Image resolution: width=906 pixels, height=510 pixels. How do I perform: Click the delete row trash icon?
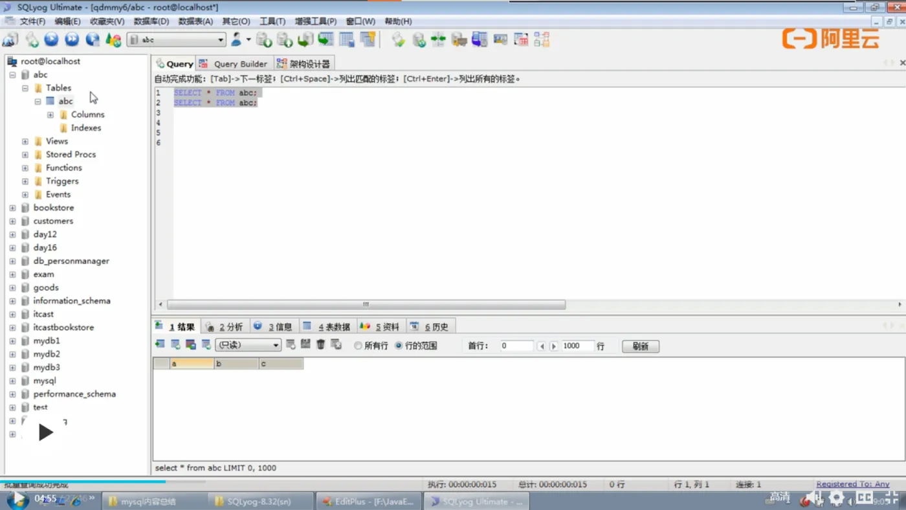[320, 345]
